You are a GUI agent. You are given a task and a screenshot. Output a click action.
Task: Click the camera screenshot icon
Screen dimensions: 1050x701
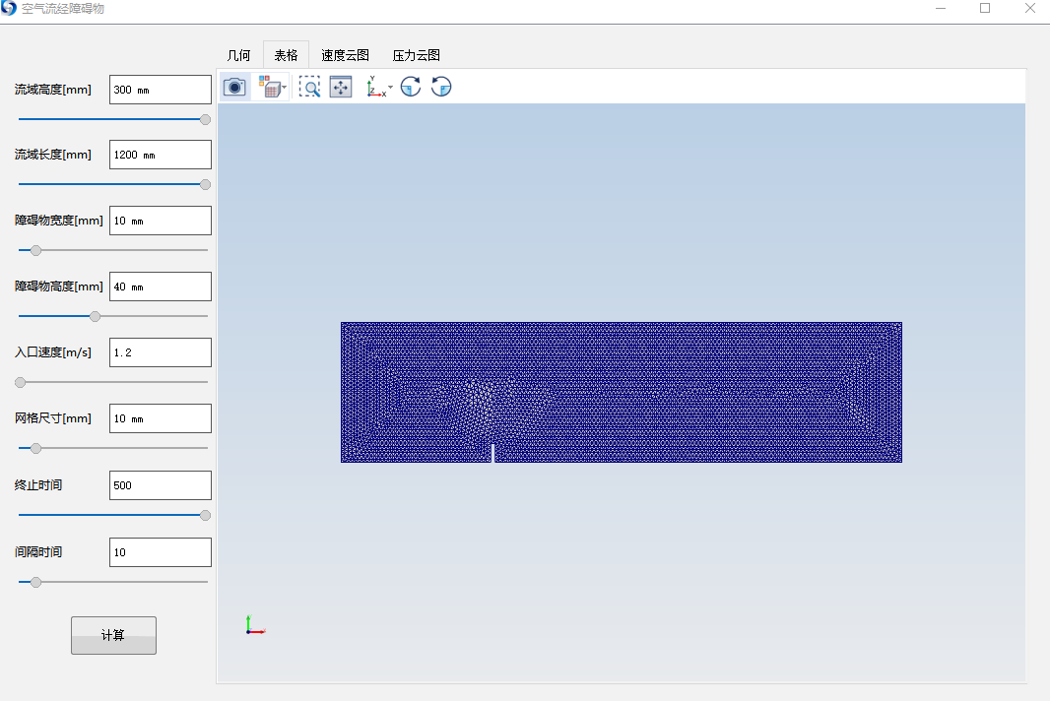pos(234,87)
